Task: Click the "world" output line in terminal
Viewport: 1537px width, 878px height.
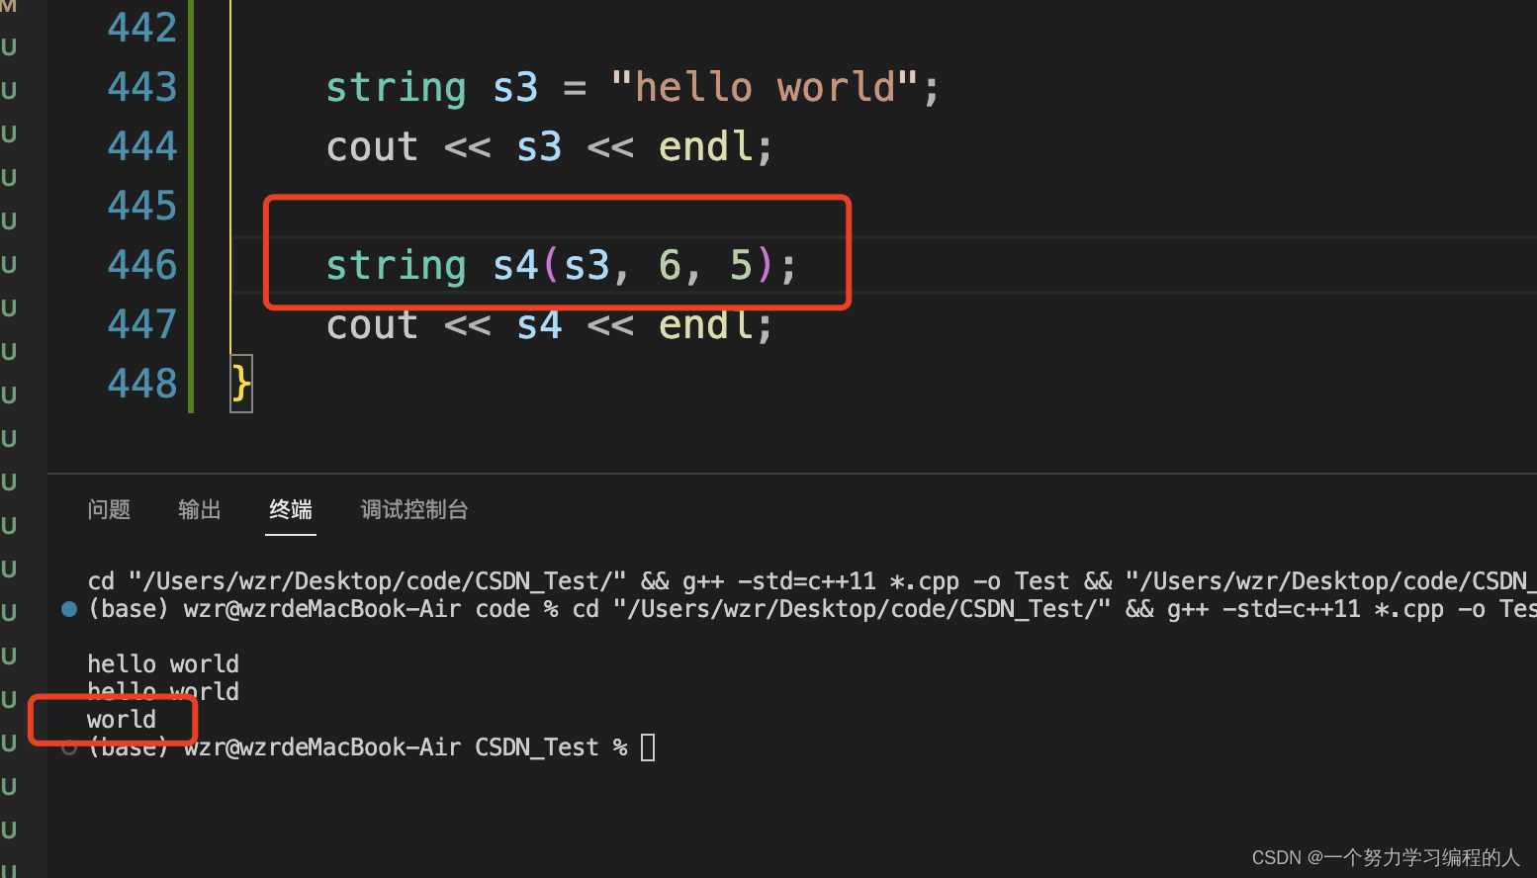Action: pyautogui.click(x=122, y=719)
